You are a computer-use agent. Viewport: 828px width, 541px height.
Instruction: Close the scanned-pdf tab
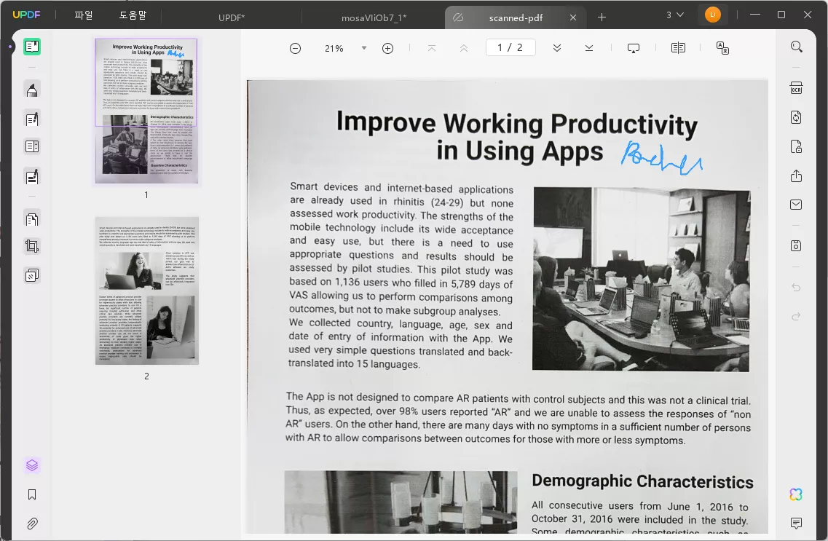click(x=573, y=17)
